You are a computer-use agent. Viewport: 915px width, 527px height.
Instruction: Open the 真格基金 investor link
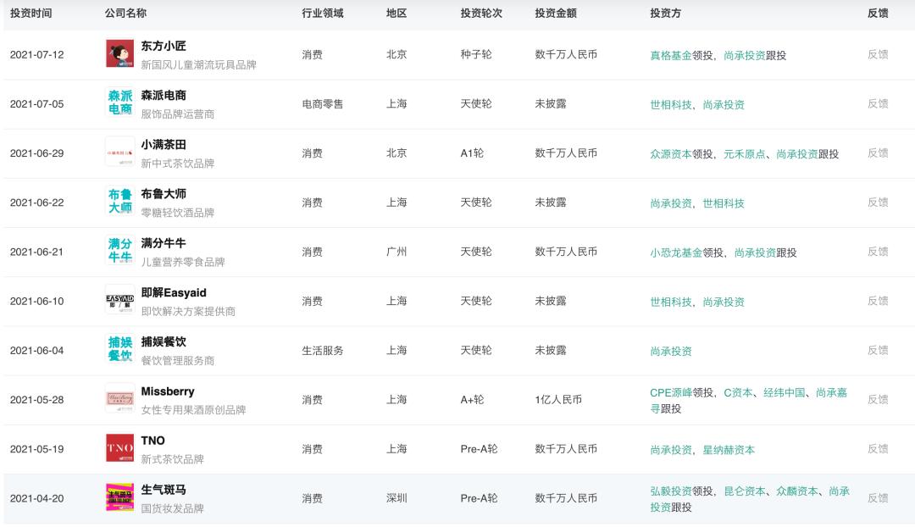pos(671,55)
